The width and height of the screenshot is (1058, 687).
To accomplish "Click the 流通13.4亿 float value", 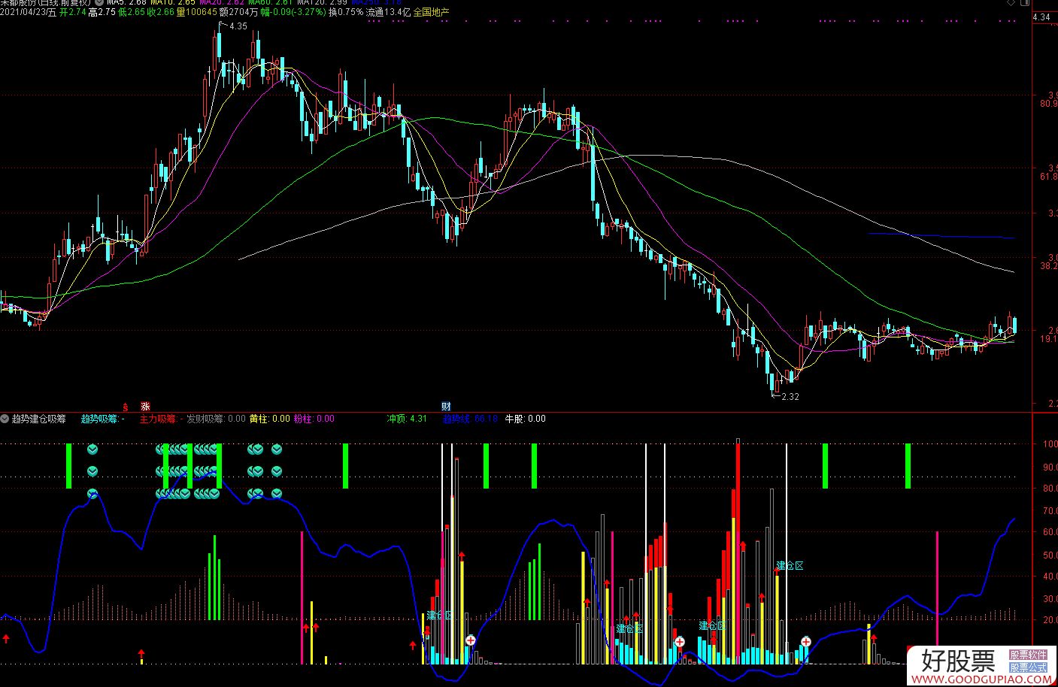I will 389,12.
